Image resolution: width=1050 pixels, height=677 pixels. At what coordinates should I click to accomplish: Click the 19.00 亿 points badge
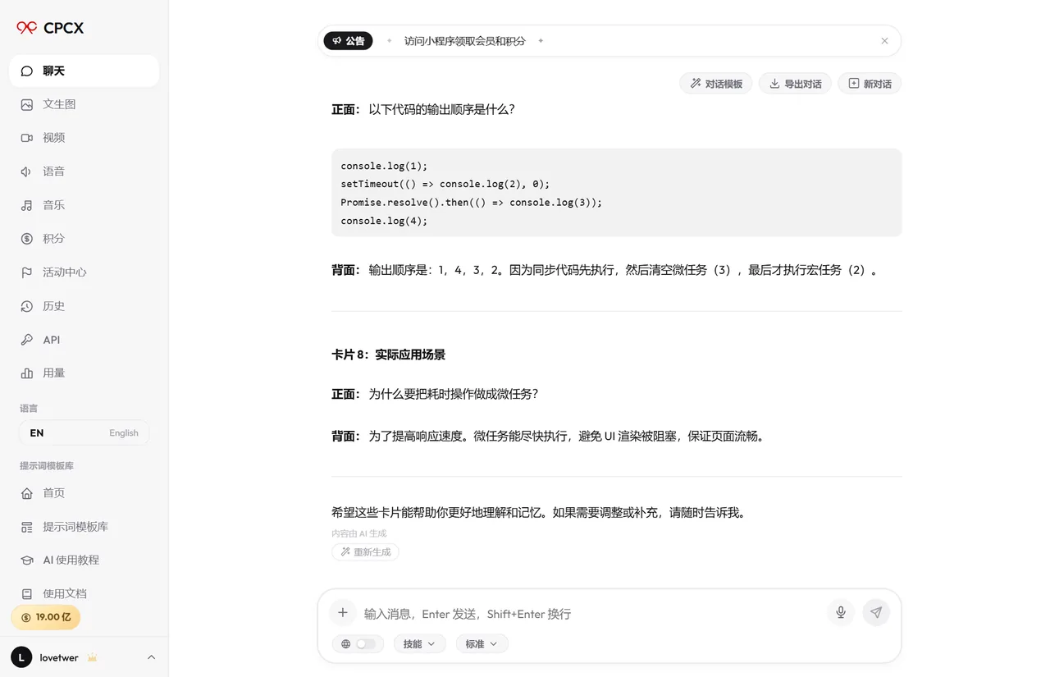46,617
